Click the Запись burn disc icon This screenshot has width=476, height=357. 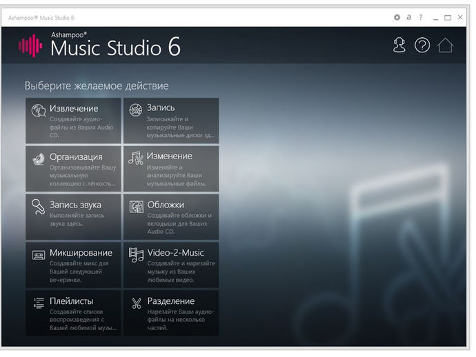136,110
